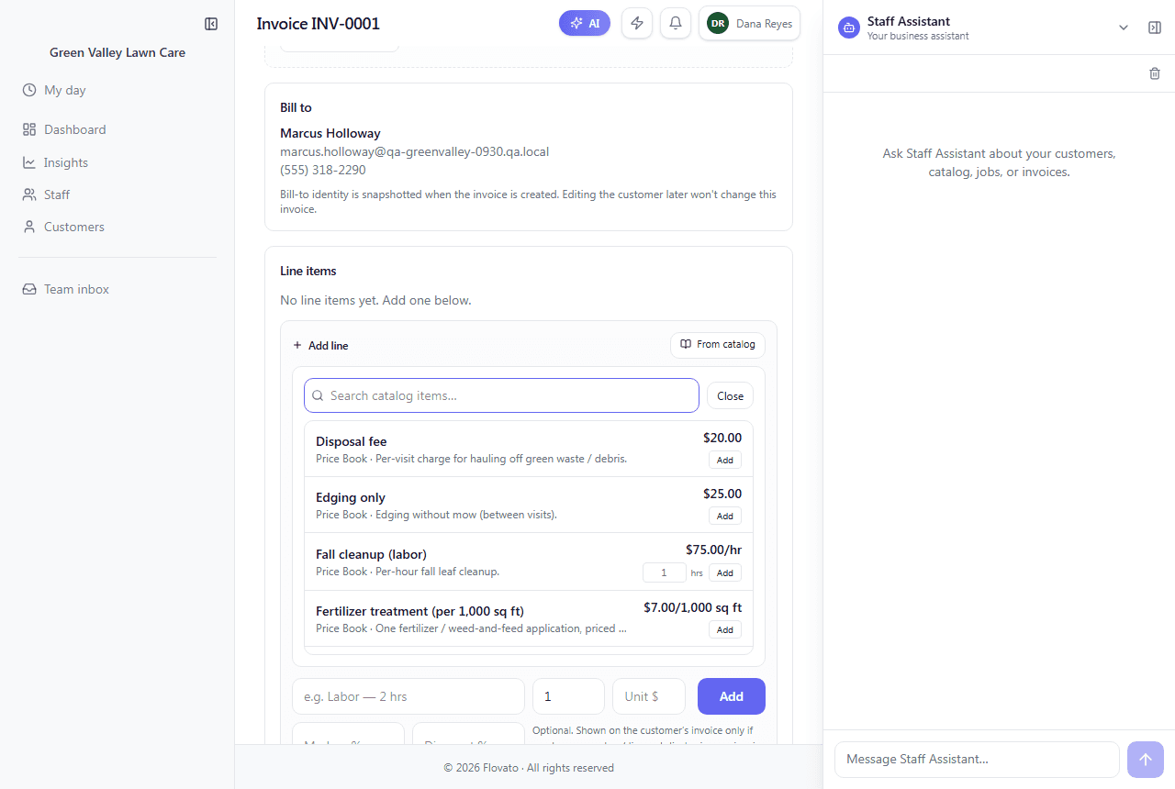Image resolution: width=1175 pixels, height=789 pixels.
Task: Click hours quantity field for Fall cleanup
Action: click(665, 573)
